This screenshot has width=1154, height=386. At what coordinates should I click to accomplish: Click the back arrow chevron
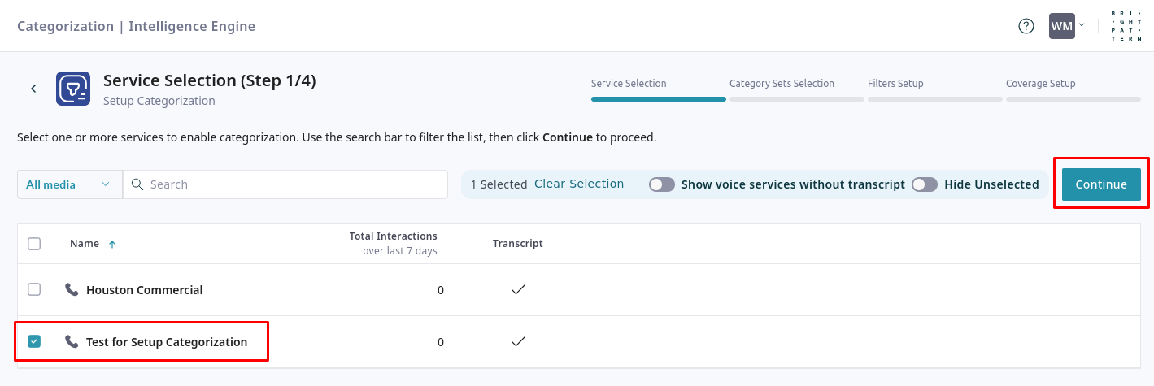(x=33, y=89)
